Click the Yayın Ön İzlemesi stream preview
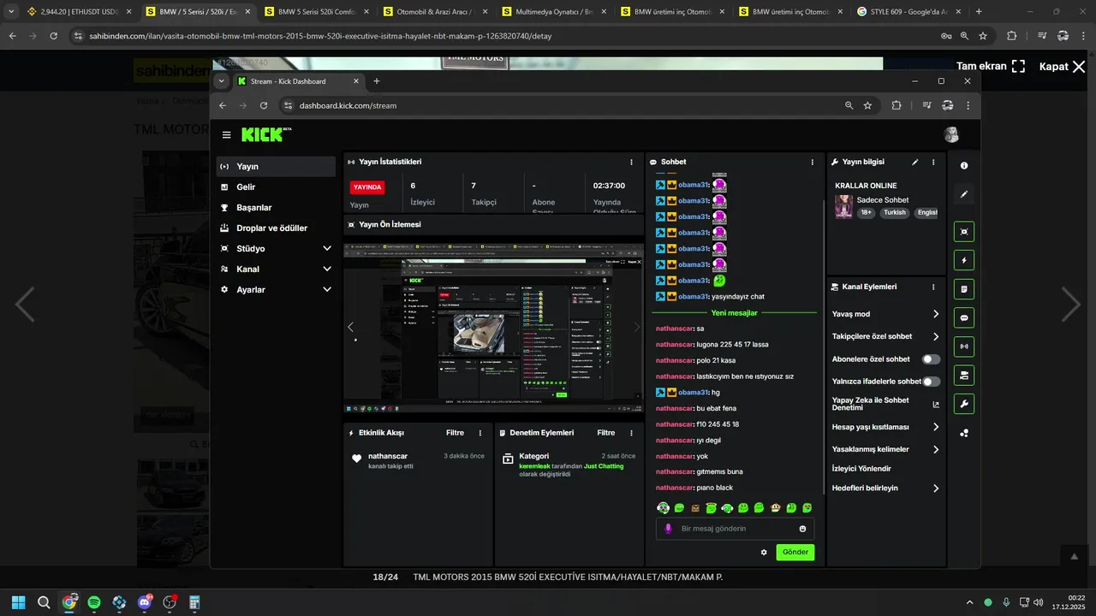The width and height of the screenshot is (1096, 616). pos(493,329)
